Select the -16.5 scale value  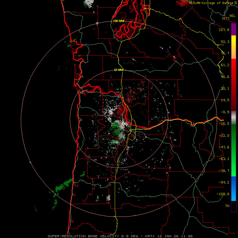(x=224, y=124)
